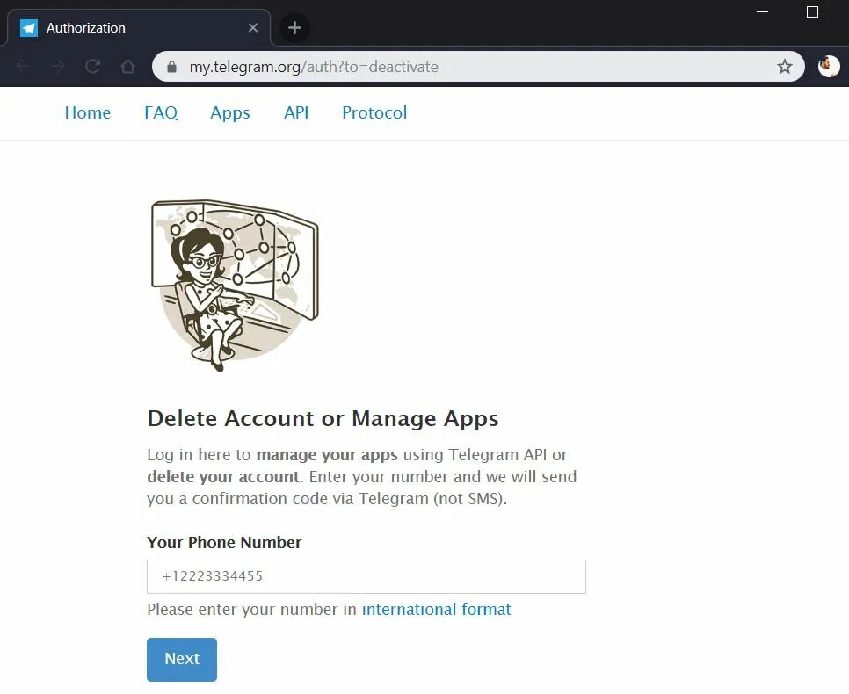This screenshot has width=849, height=694.
Task: Click the Your Phone Number label
Action: (224, 542)
